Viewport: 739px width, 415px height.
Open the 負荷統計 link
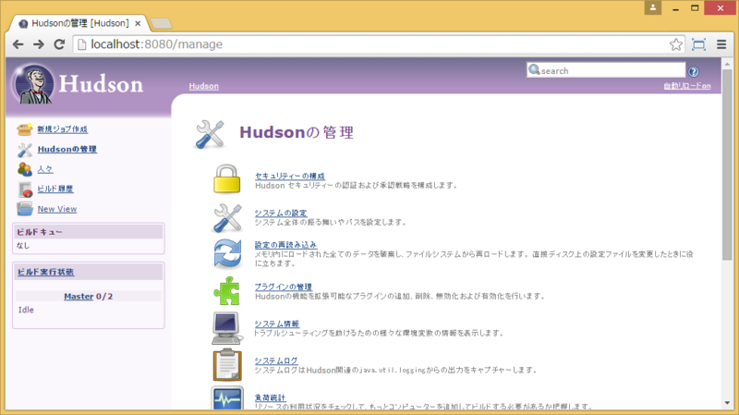(x=271, y=398)
